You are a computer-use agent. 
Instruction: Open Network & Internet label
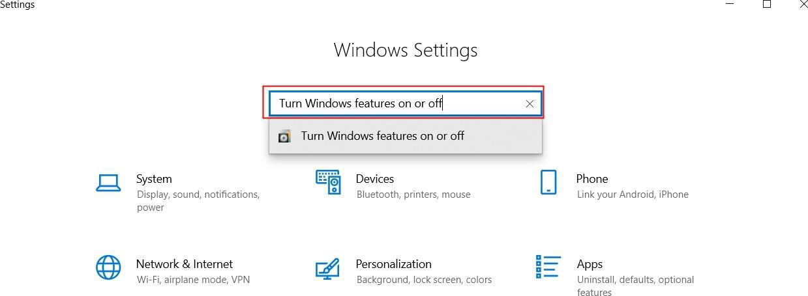pyautogui.click(x=185, y=264)
